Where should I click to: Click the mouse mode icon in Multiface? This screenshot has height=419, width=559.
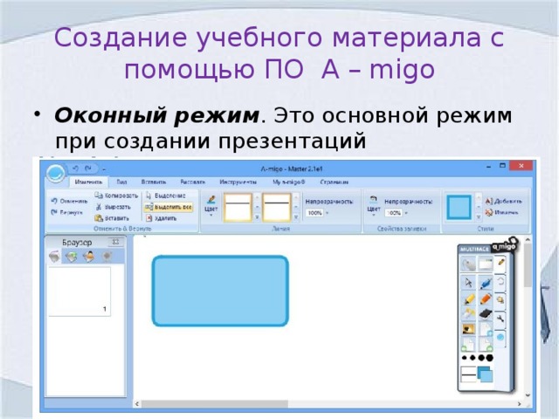click(x=468, y=264)
